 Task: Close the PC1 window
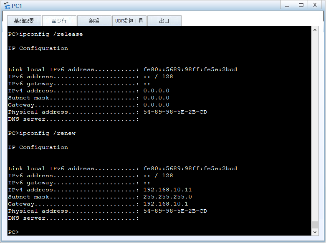[x=315, y=5]
